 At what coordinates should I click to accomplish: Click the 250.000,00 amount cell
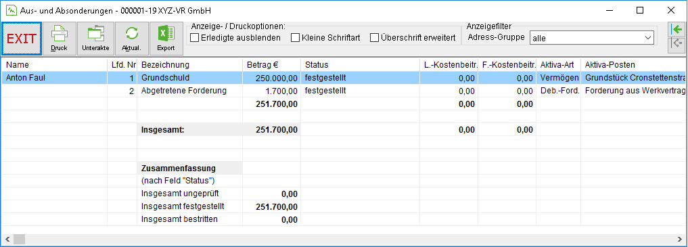coord(272,78)
